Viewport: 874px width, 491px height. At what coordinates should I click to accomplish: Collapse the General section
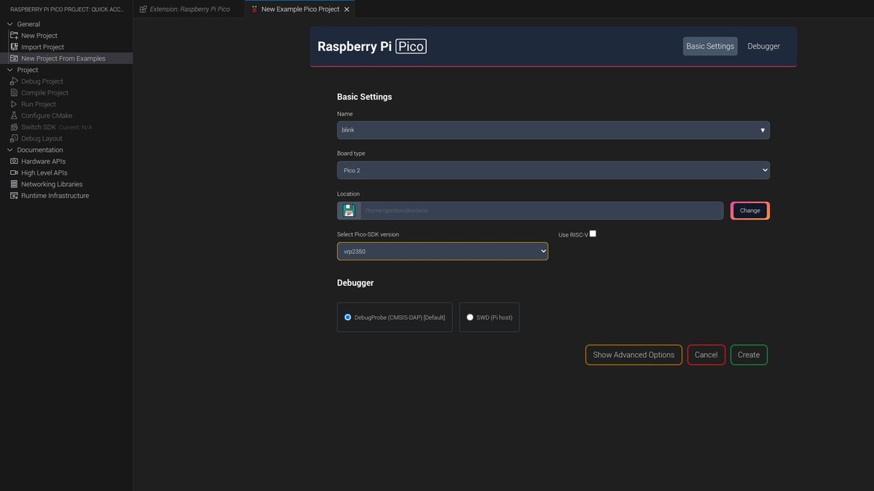tap(10, 24)
